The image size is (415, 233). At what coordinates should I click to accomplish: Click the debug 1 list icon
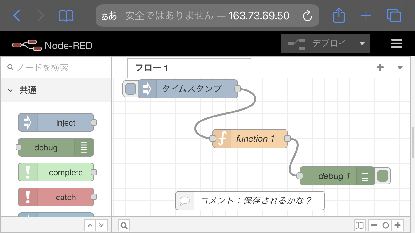pyautogui.click(x=365, y=176)
